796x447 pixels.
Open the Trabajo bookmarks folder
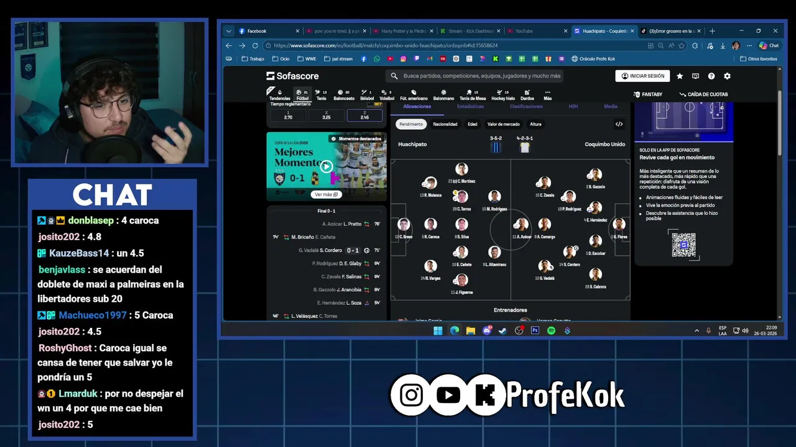pyautogui.click(x=252, y=59)
